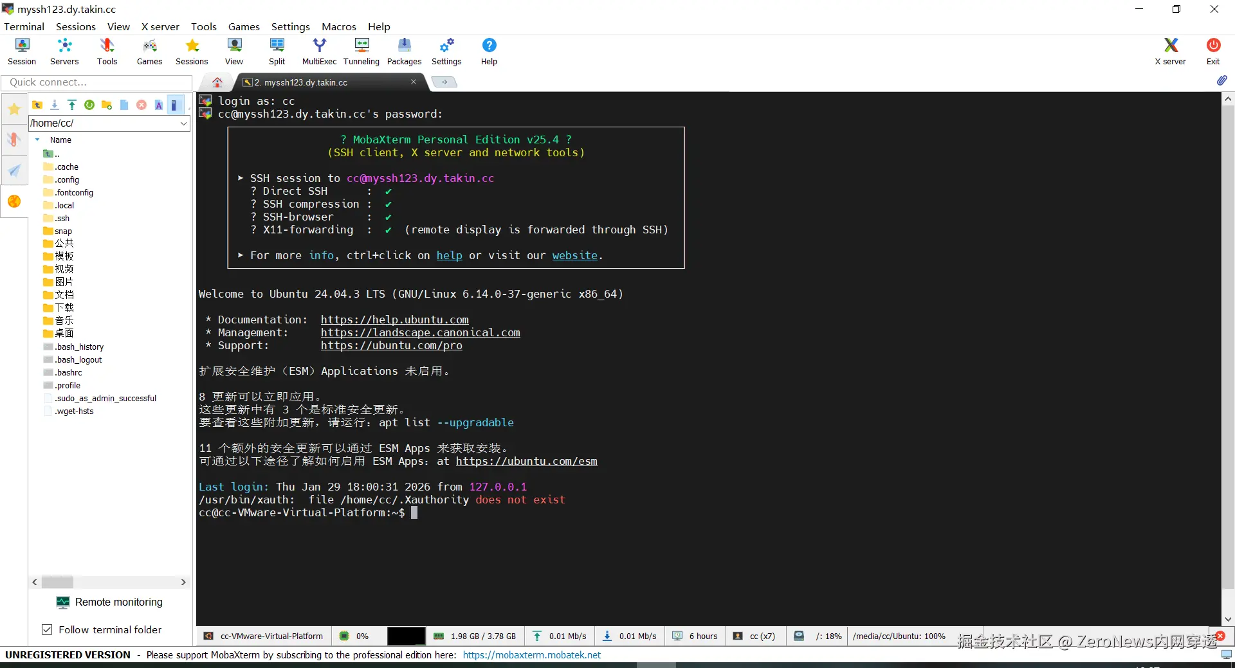
Task: Click the SFTP download selected files icon
Action: coord(55,105)
